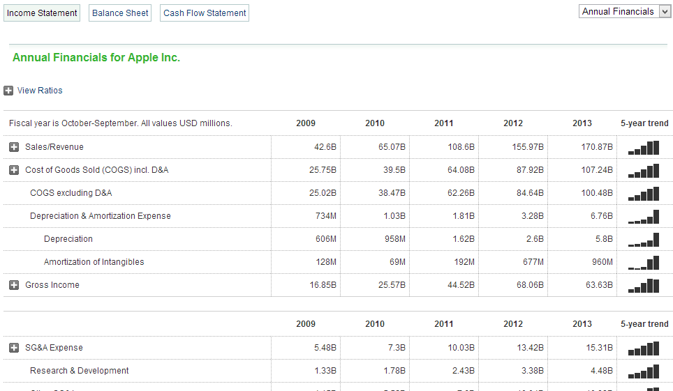Click the 2011 column header in first table
Viewport: 673px width, 391px height.
point(443,123)
